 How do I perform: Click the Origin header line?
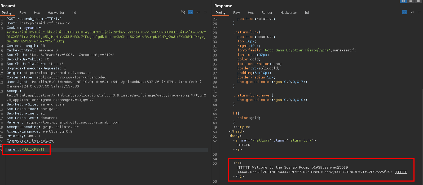click(49, 73)
